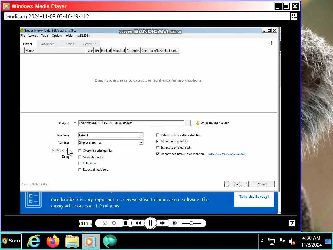333x250 pixels.
Task: Open the Layout menu
Action: point(33,36)
